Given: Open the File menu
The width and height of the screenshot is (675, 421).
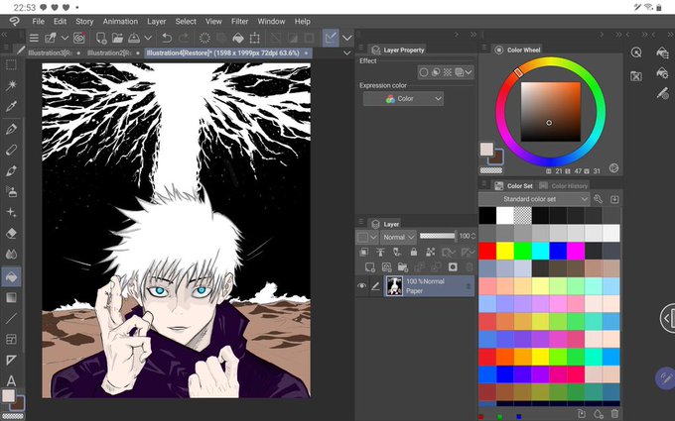Looking at the screenshot, I should pyautogui.click(x=38, y=21).
